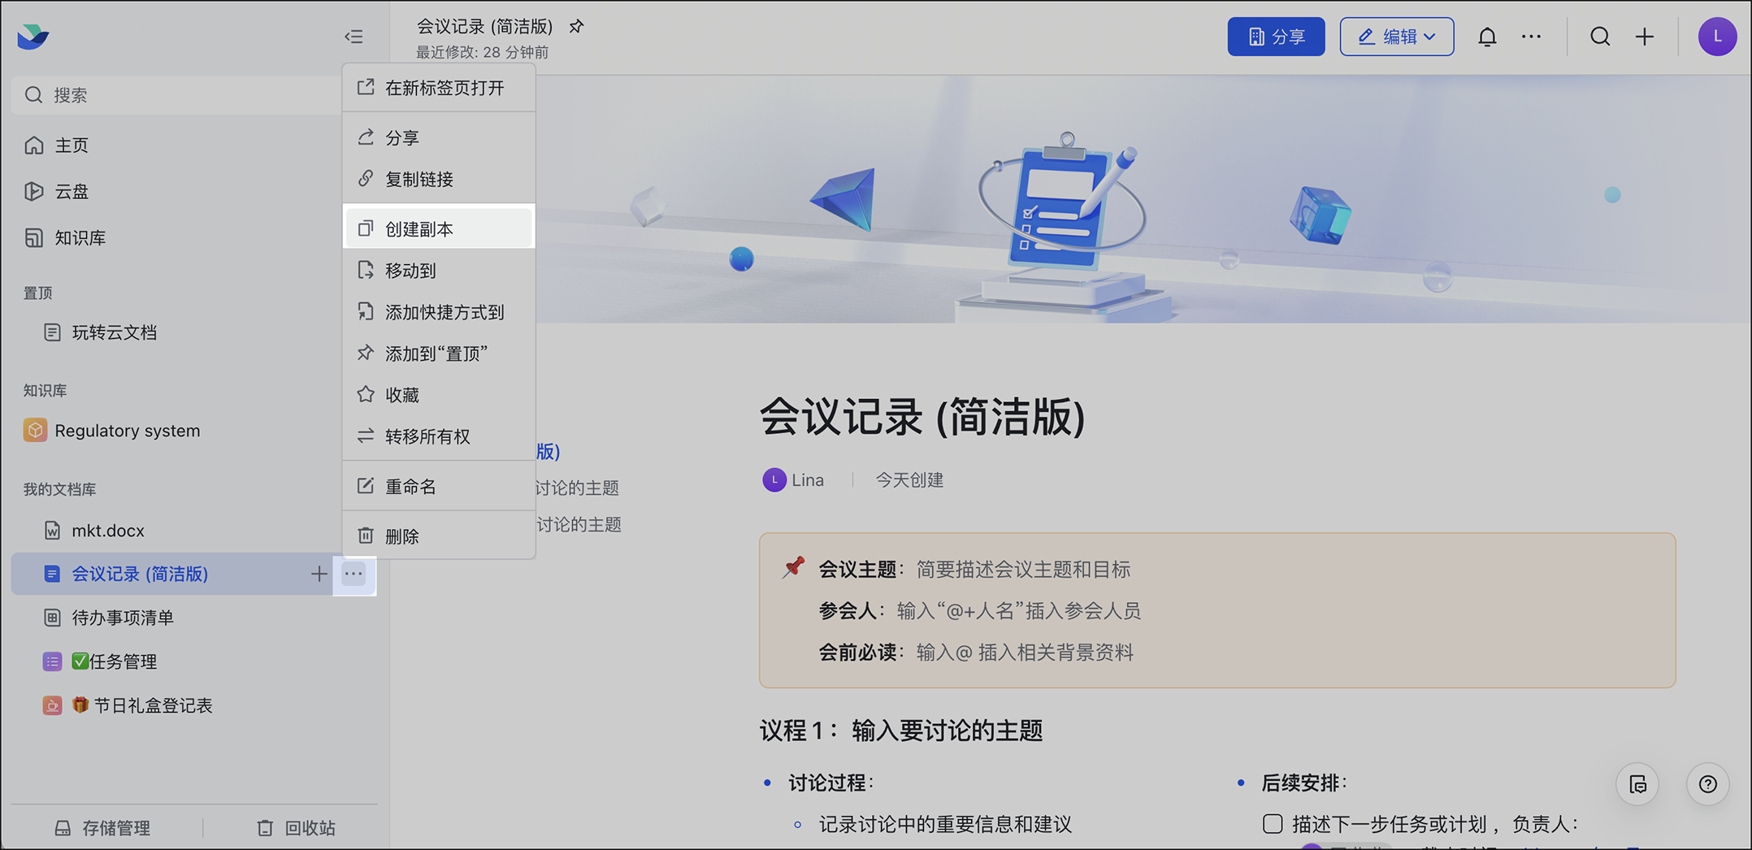Open 待办事项清单 document
Screen dimensions: 1752x850
coord(122,618)
